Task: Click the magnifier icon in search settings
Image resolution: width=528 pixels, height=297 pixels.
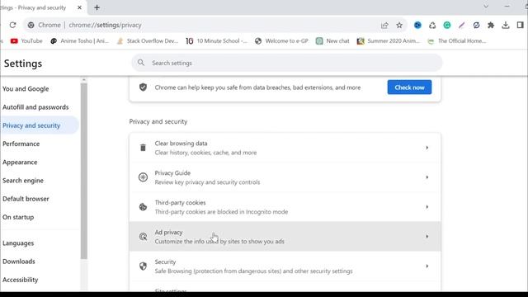Action: [141, 63]
